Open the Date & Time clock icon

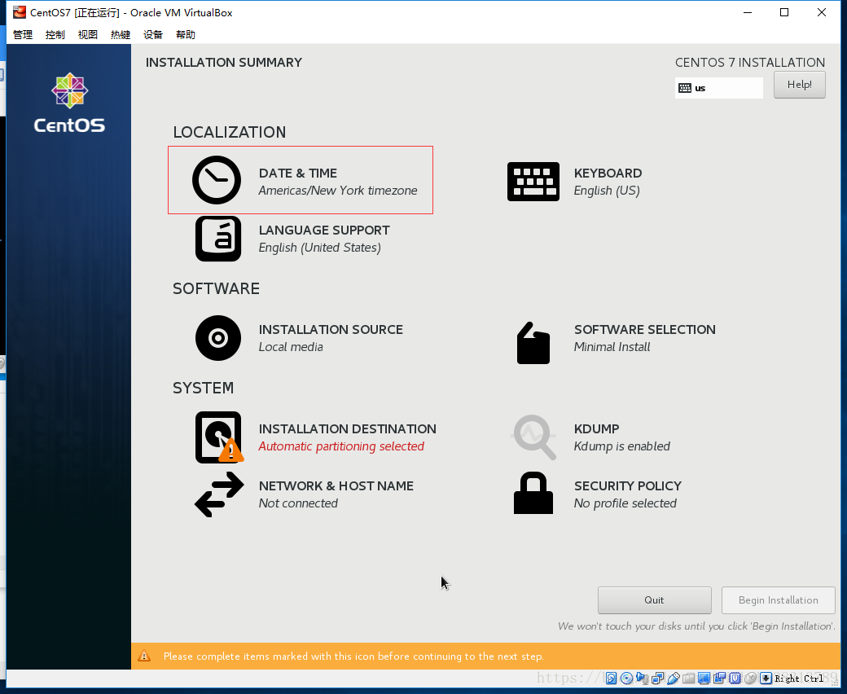(x=217, y=180)
